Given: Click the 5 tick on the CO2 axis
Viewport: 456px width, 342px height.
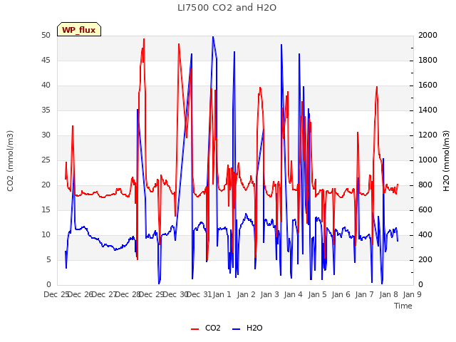Looking at the screenshot, I should [x=48, y=259].
